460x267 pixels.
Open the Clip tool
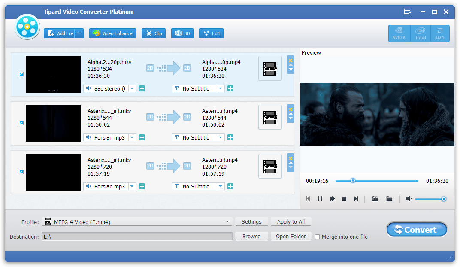(154, 33)
